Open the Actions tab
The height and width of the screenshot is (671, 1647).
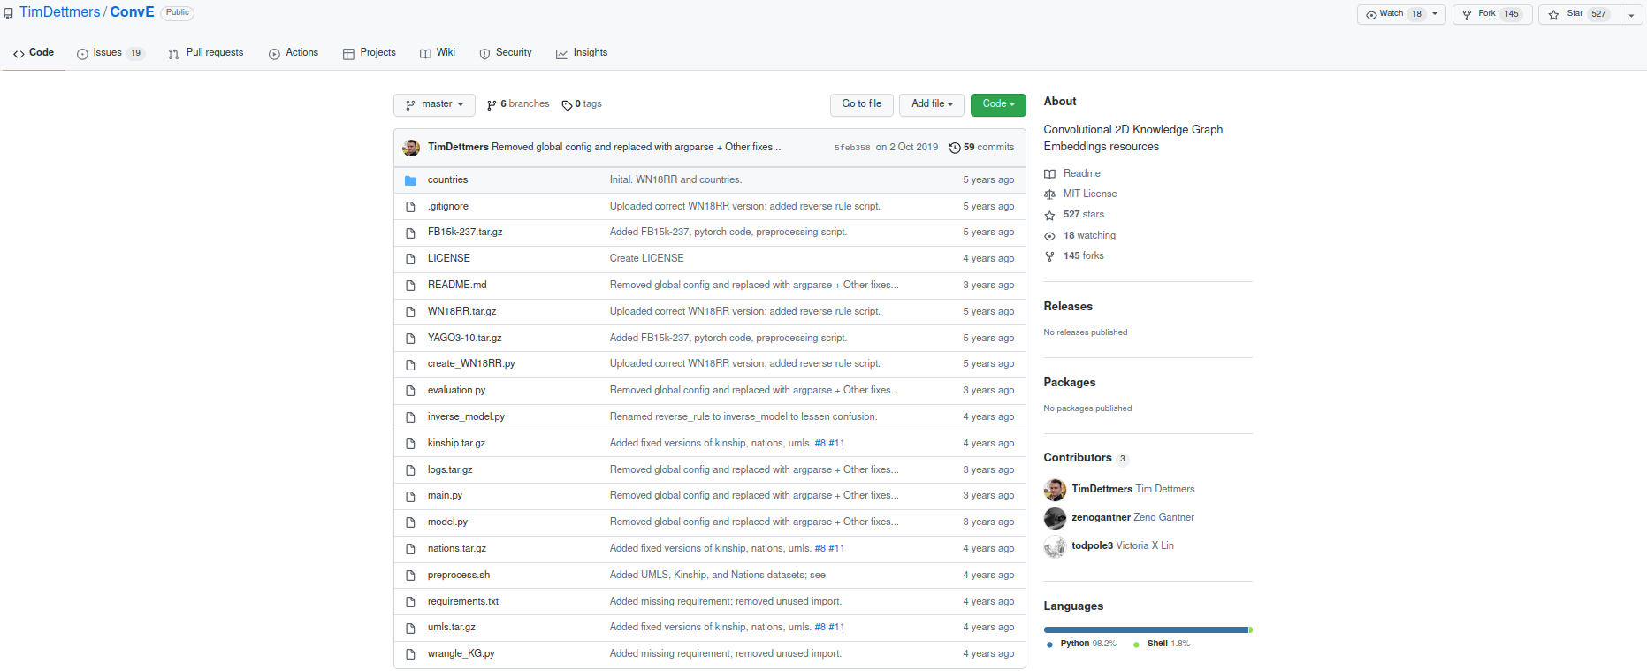click(x=294, y=53)
